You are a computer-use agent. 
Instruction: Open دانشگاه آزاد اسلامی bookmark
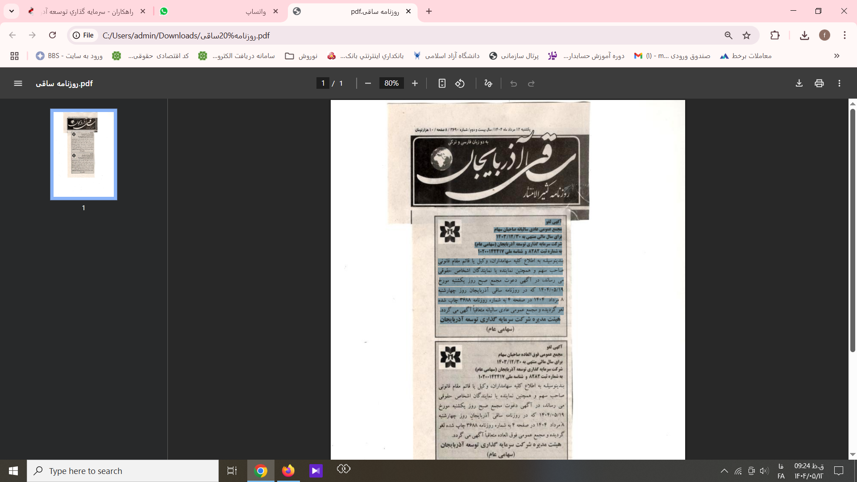(x=446, y=56)
